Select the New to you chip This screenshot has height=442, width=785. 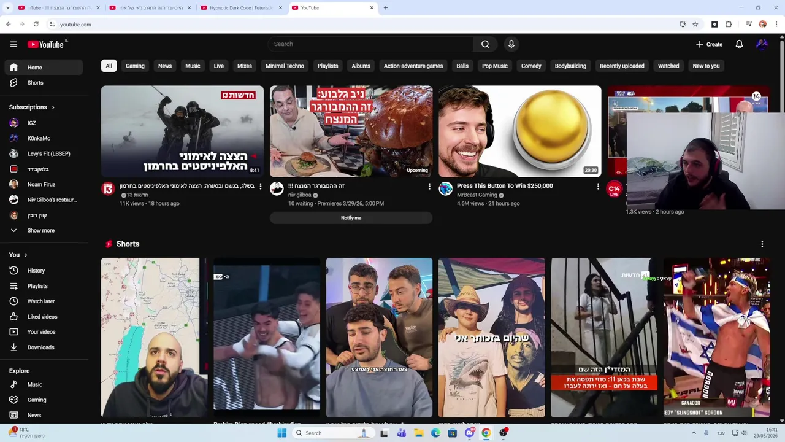[706, 66]
